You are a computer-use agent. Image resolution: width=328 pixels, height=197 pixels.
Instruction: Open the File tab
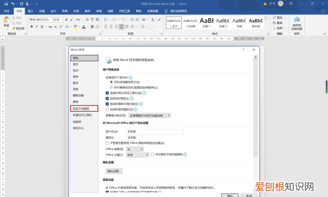click(7, 11)
